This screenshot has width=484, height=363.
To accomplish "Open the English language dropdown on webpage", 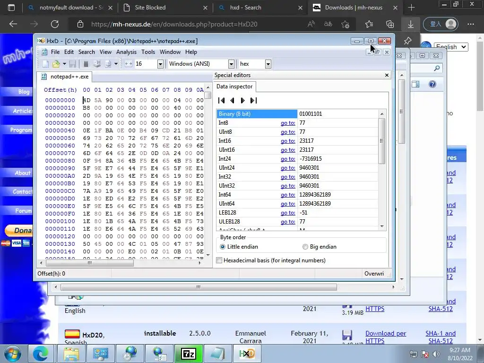I will 451,47.
